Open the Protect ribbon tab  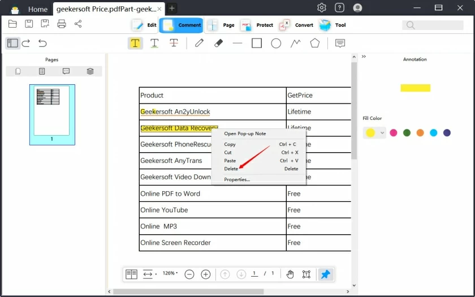[257, 25]
